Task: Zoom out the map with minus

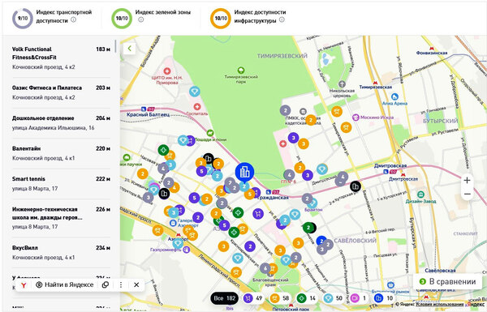Action: (x=468, y=194)
